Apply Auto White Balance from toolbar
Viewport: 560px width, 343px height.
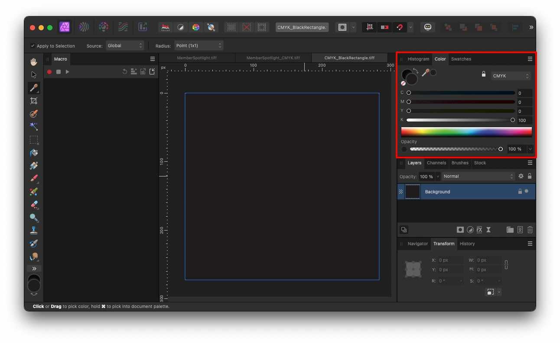(211, 27)
